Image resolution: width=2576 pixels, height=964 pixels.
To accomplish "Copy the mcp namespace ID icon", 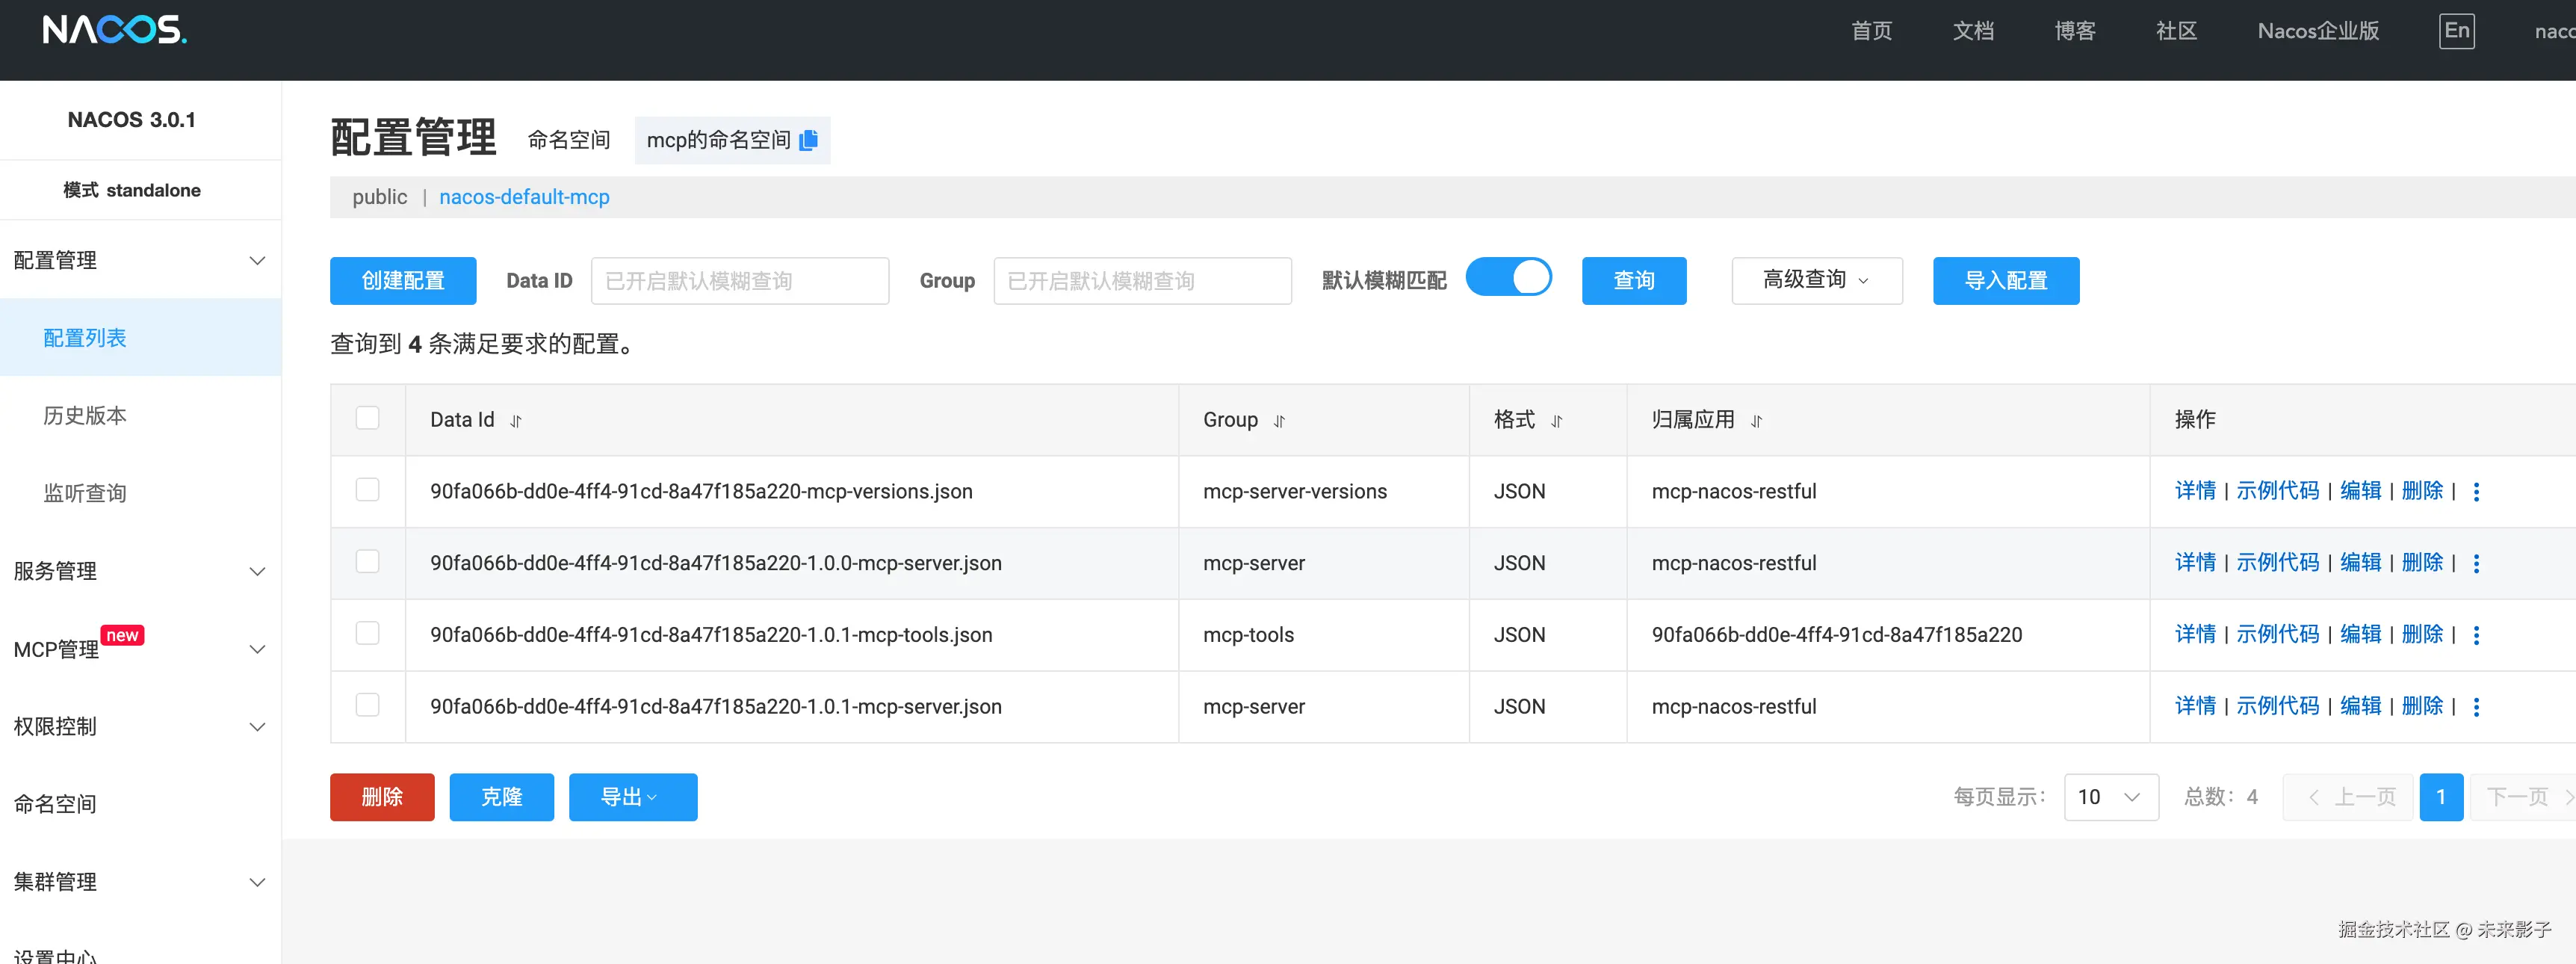I will [x=809, y=140].
